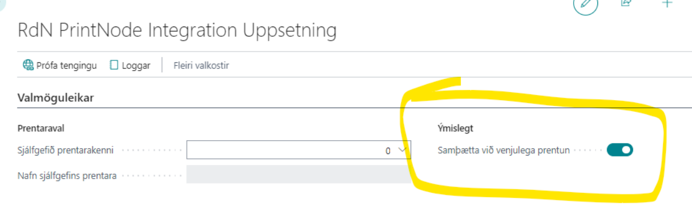Open the Loggar action
The image size is (692, 208).
click(x=130, y=66)
